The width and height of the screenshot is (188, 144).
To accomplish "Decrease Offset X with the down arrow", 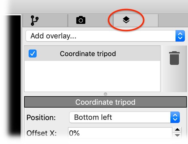I will (178, 136).
